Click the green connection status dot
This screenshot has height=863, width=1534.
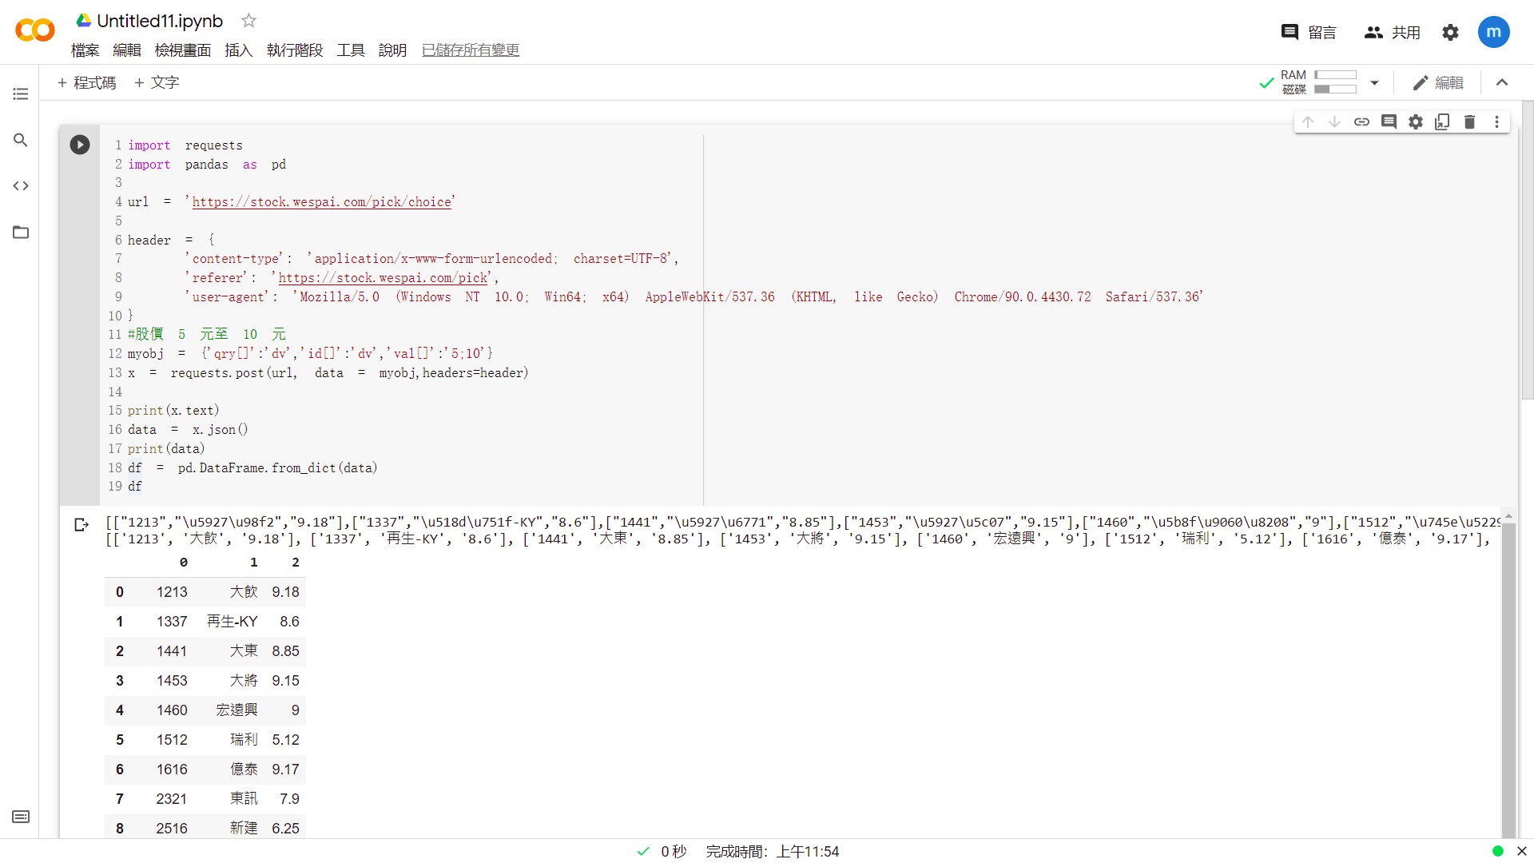pos(1498,851)
